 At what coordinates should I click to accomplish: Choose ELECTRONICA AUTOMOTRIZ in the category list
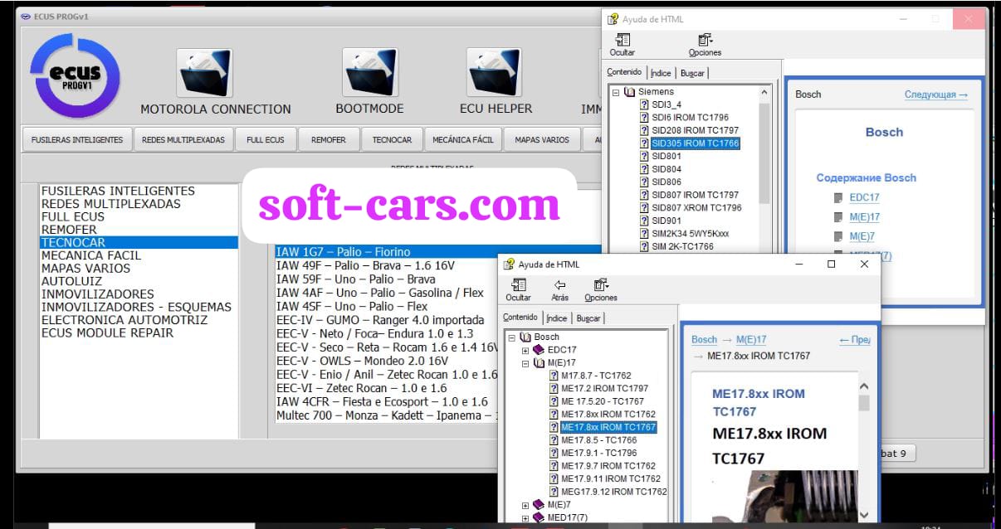125,320
